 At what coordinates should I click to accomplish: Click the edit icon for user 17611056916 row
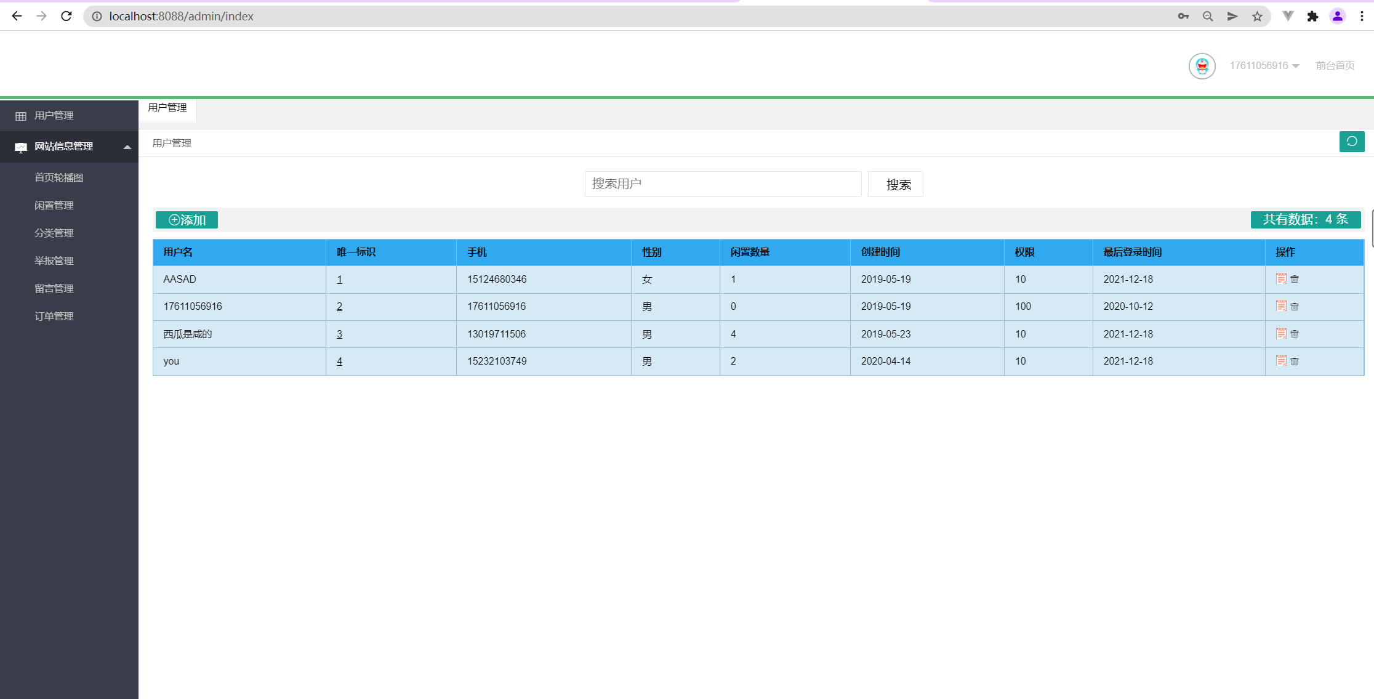pyautogui.click(x=1281, y=306)
